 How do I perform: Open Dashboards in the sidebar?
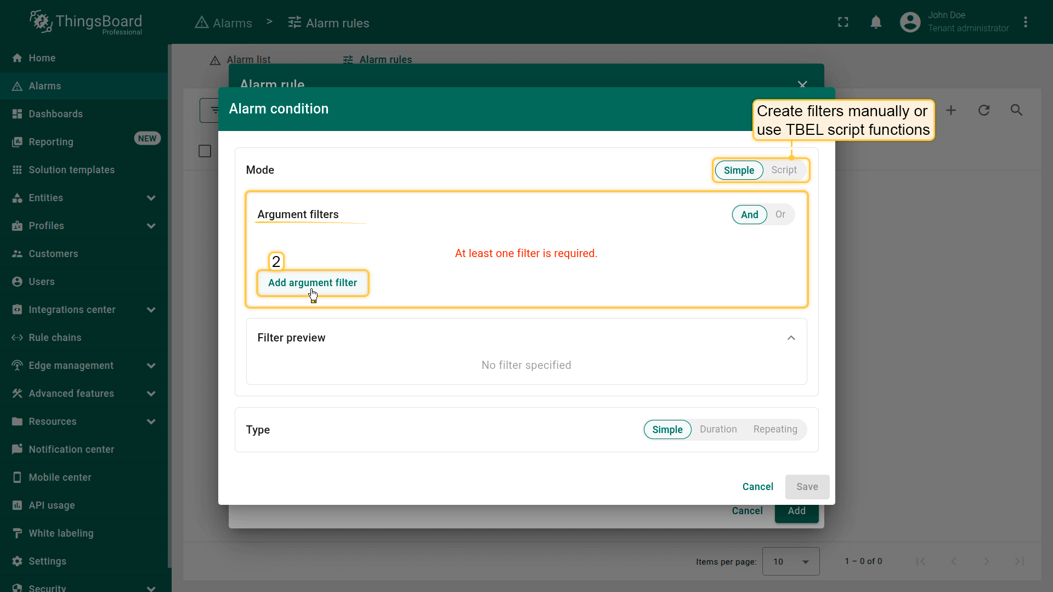click(55, 114)
